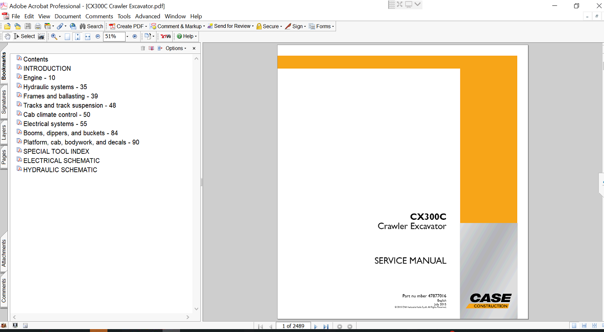Click the Snapshot camera tool
Screen dimensions: 604x332
pos(41,36)
